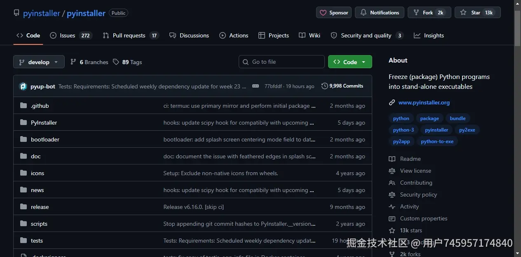
Task: Open the release folder
Action: pyautogui.click(x=40, y=207)
